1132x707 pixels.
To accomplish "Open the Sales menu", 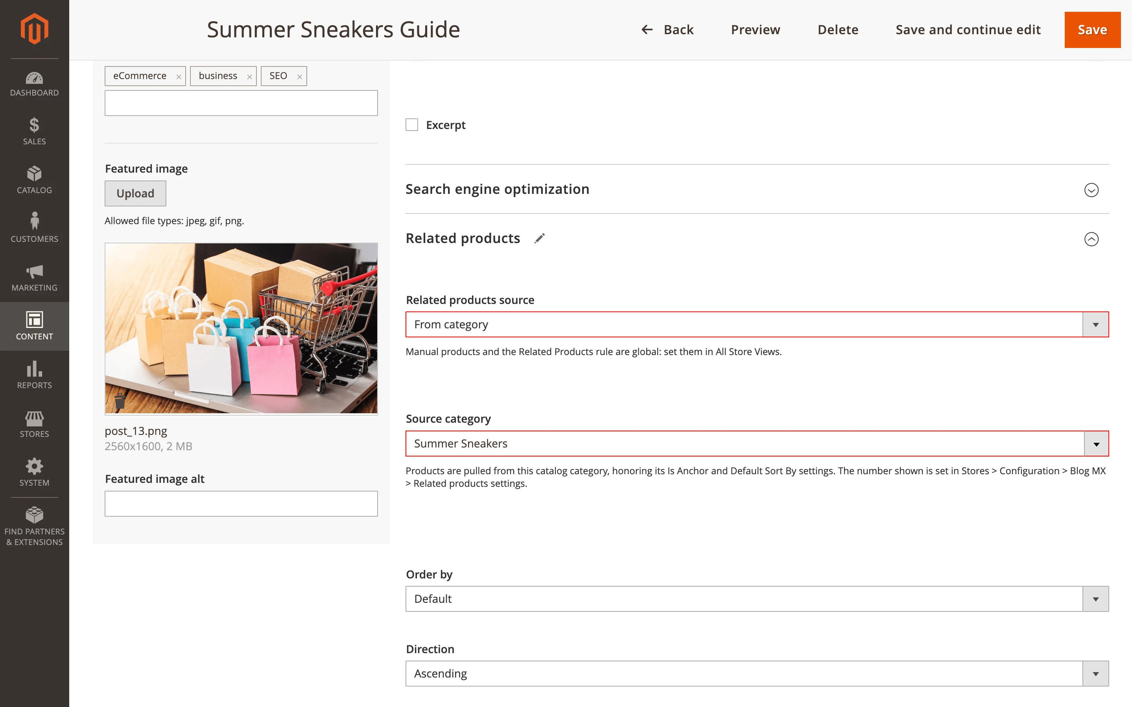I will click(34, 132).
